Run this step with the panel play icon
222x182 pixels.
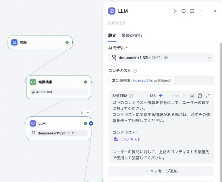pos(175,11)
